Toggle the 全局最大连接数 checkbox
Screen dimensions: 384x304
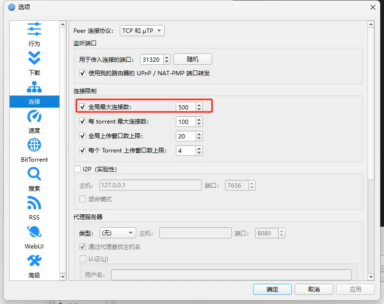click(83, 107)
